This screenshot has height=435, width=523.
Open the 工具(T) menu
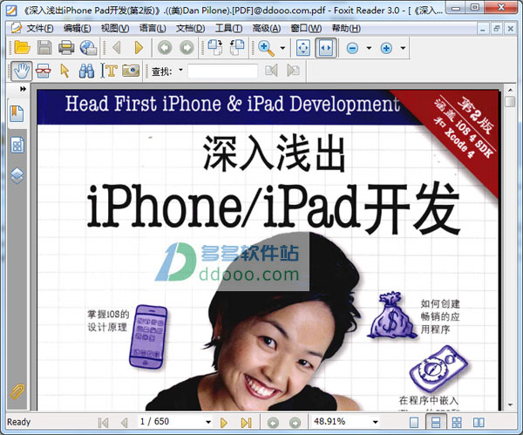228,29
